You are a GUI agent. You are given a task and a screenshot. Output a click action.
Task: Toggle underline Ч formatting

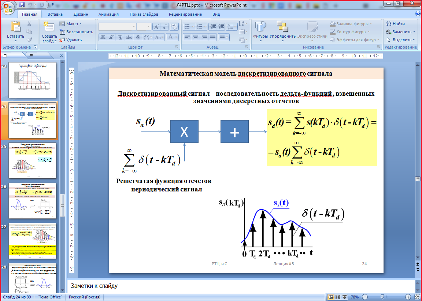tap(120, 37)
